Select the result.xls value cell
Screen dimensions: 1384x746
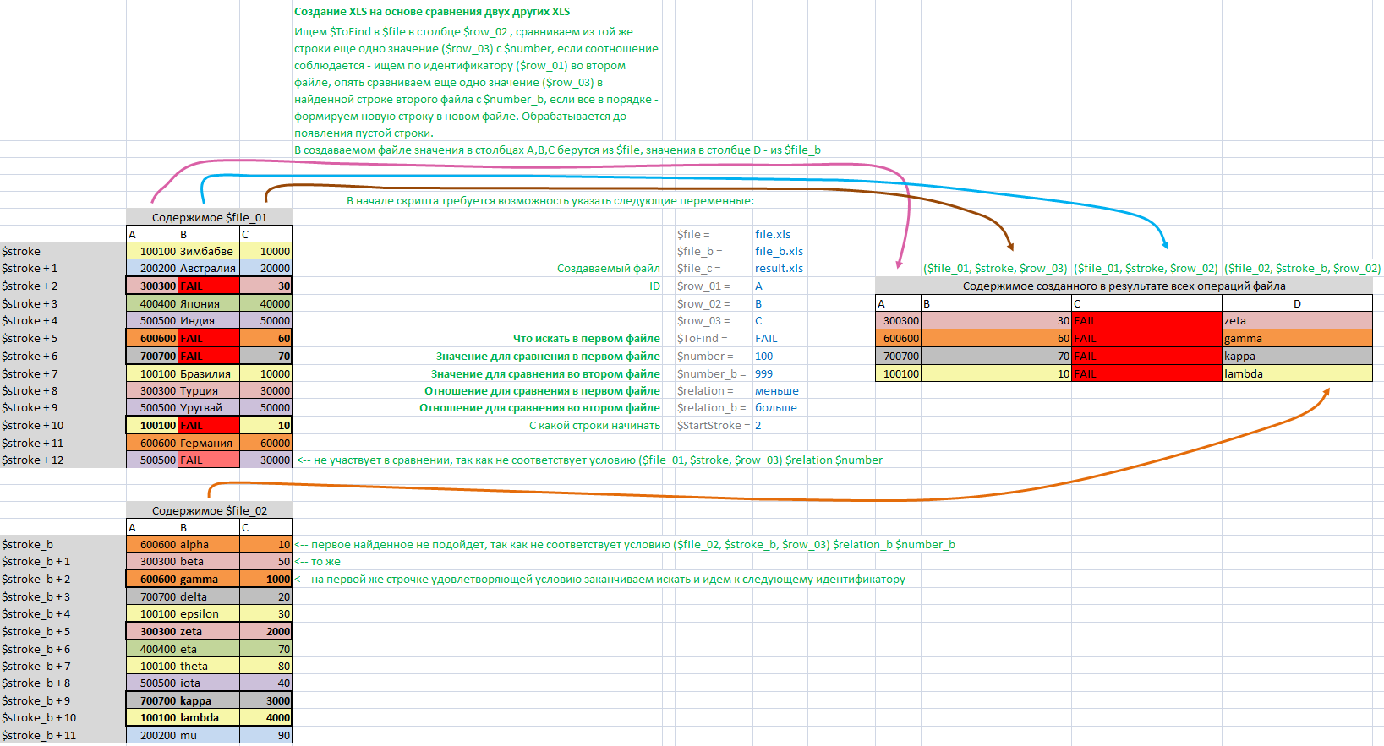pyautogui.click(x=779, y=268)
